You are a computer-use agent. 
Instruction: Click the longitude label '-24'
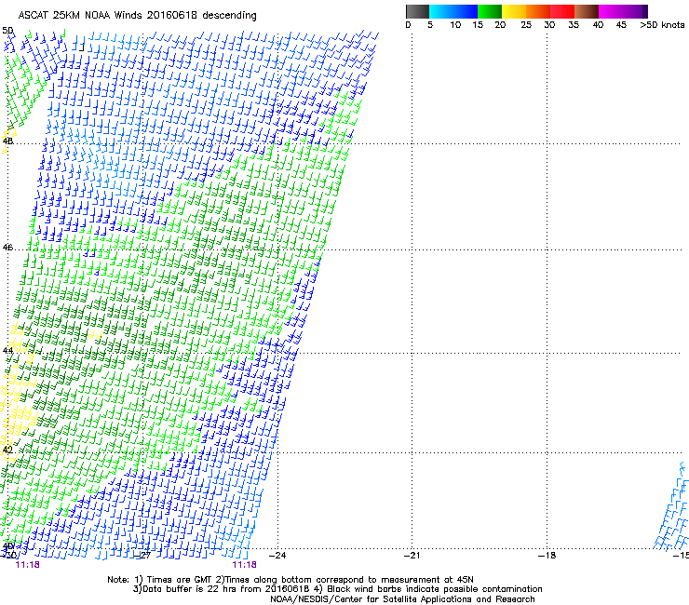pyautogui.click(x=277, y=556)
